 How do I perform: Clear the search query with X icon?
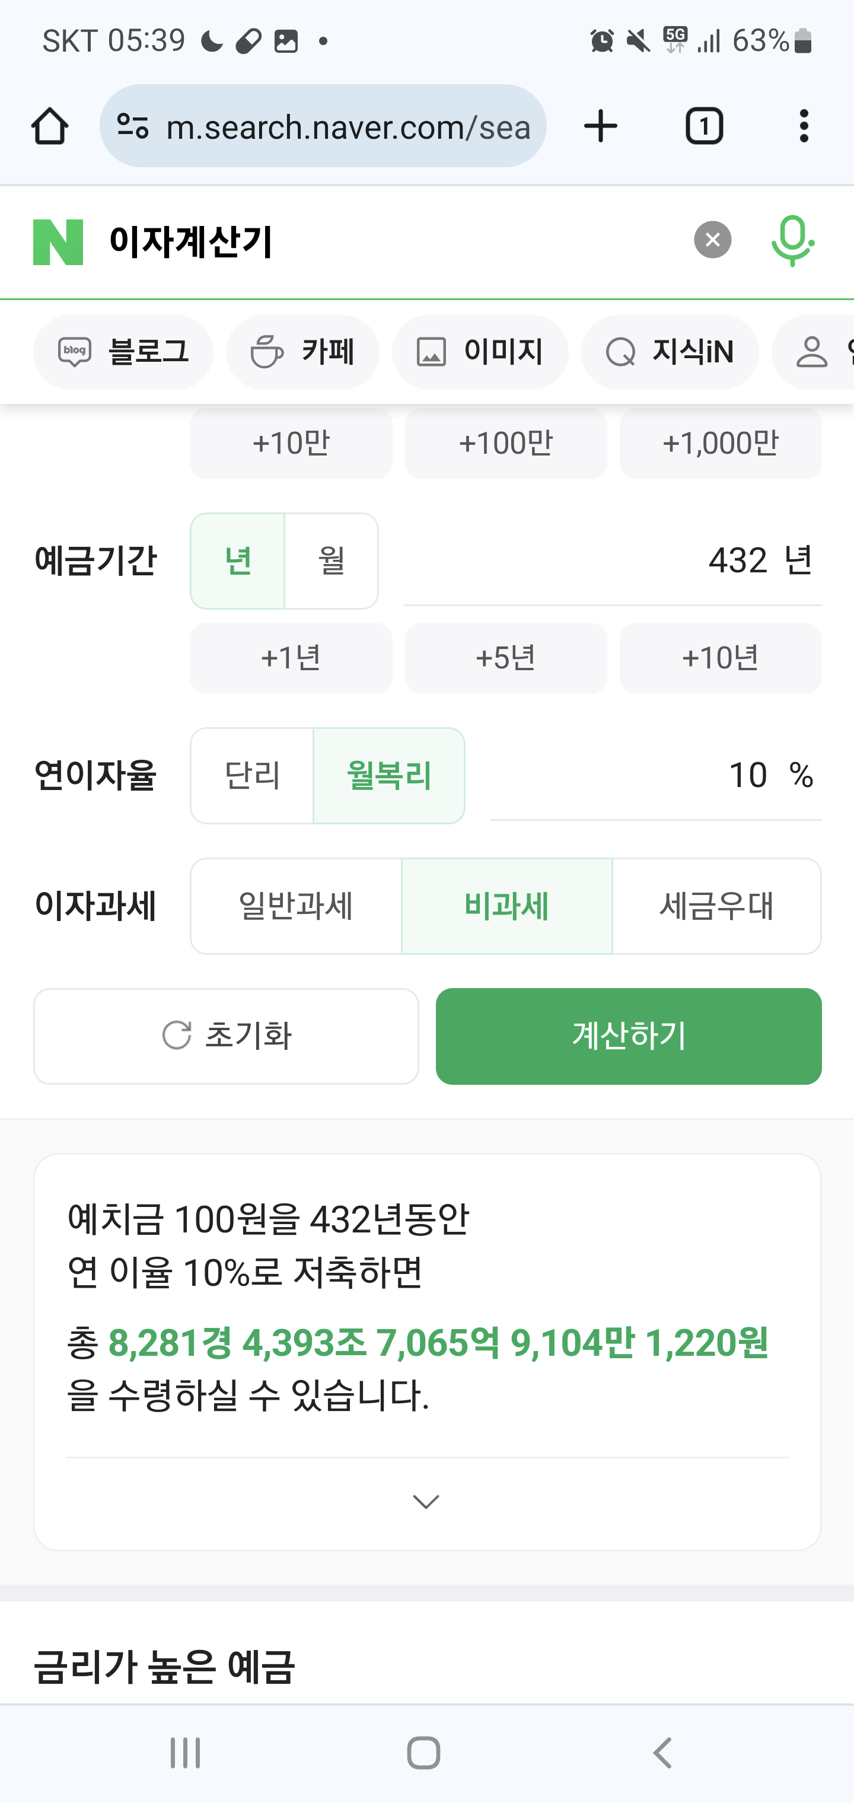712,240
